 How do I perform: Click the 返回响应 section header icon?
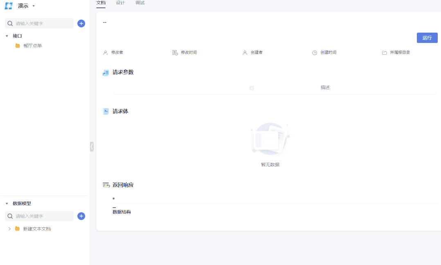point(106,185)
